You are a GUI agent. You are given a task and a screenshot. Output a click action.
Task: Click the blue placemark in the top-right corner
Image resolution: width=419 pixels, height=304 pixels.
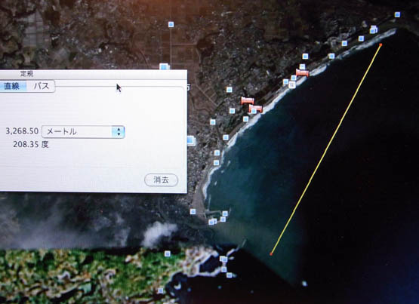[x=397, y=14]
